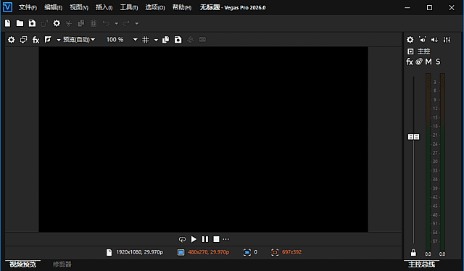Create a new project with New icon
This screenshot has height=271, width=464.
point(8,23)
